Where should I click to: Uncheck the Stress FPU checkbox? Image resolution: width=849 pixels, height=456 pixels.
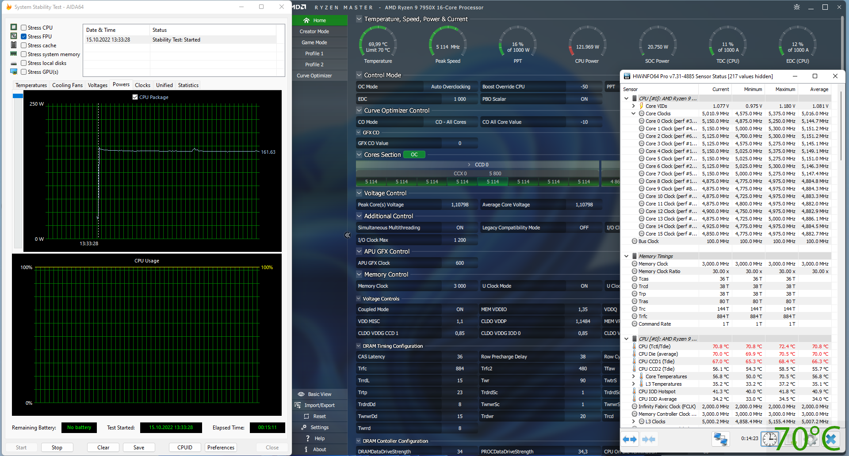click(x=24, y=37)
